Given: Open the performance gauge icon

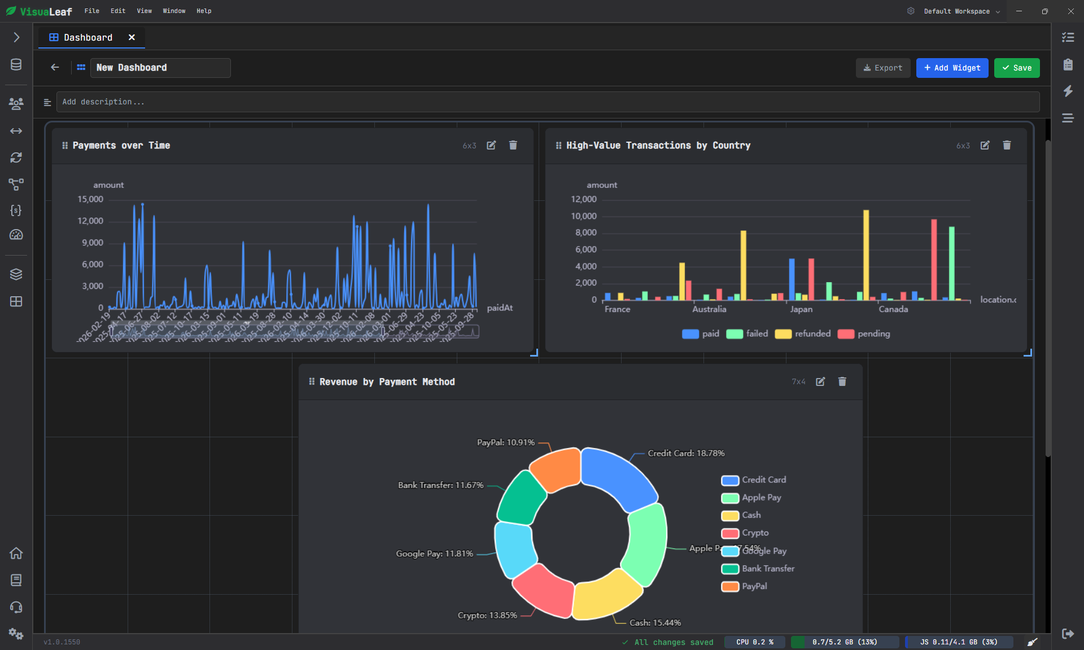Looking at the screenshot, I should pyautogui.click(x=16, y=235).
